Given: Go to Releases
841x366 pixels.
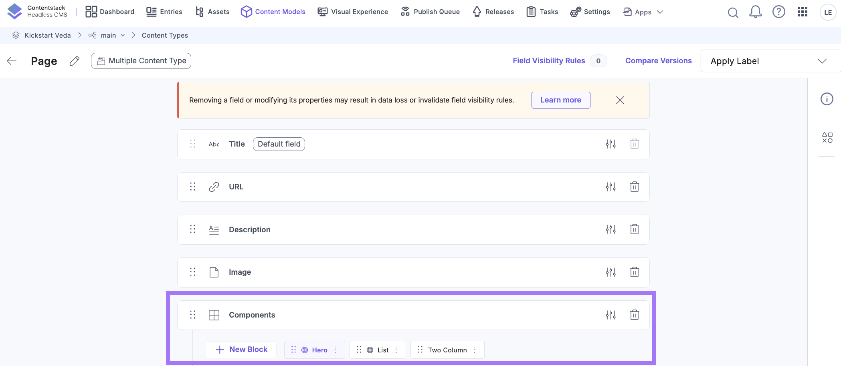Looking at the screenshot, I should click(493, 12).
